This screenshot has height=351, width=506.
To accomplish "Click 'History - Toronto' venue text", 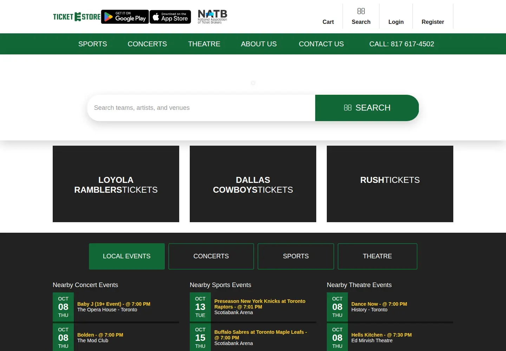I will click(369, 310).
